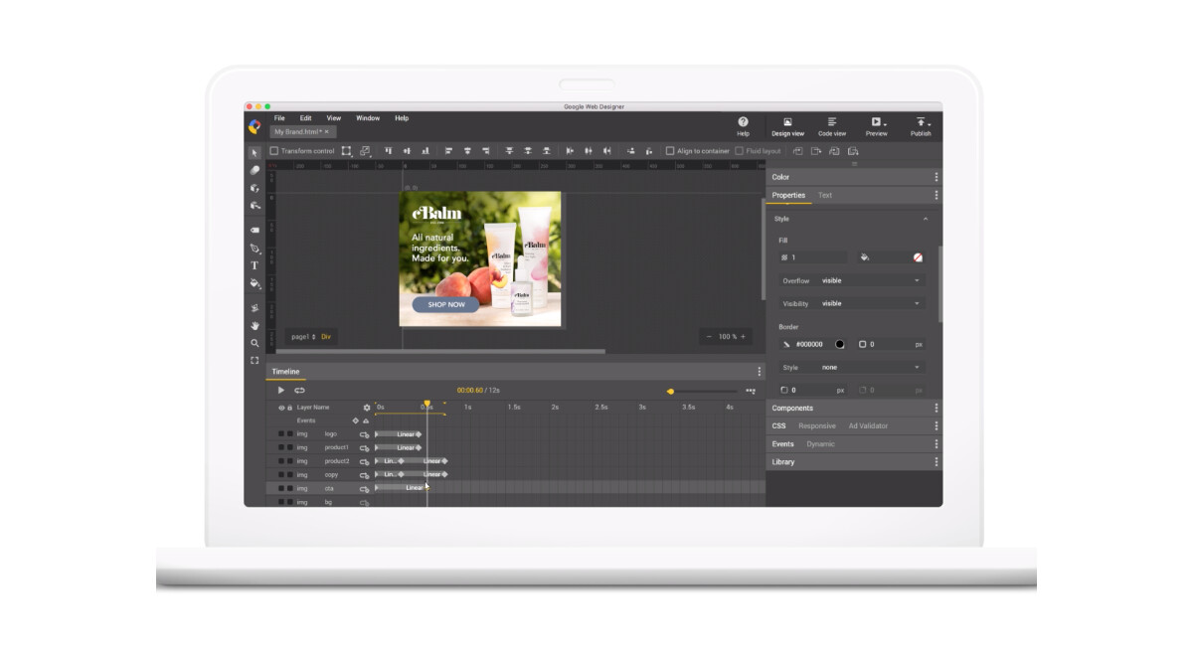Select the Zoom tool
The width and height of the screenshot is (1193, 671).
pyautogui.click(x=255, y=343)
